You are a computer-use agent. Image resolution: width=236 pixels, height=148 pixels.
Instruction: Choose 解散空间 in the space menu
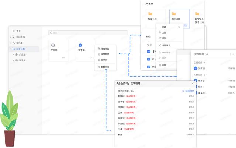105,67
